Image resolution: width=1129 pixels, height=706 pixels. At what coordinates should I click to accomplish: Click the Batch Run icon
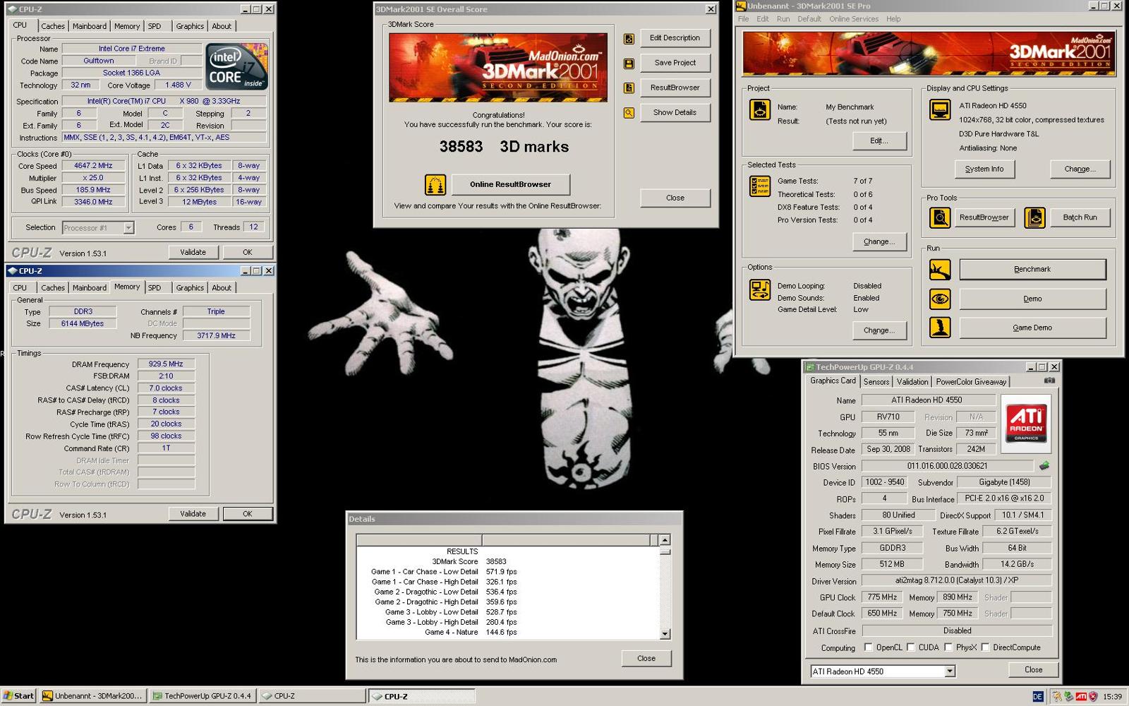1034,217
